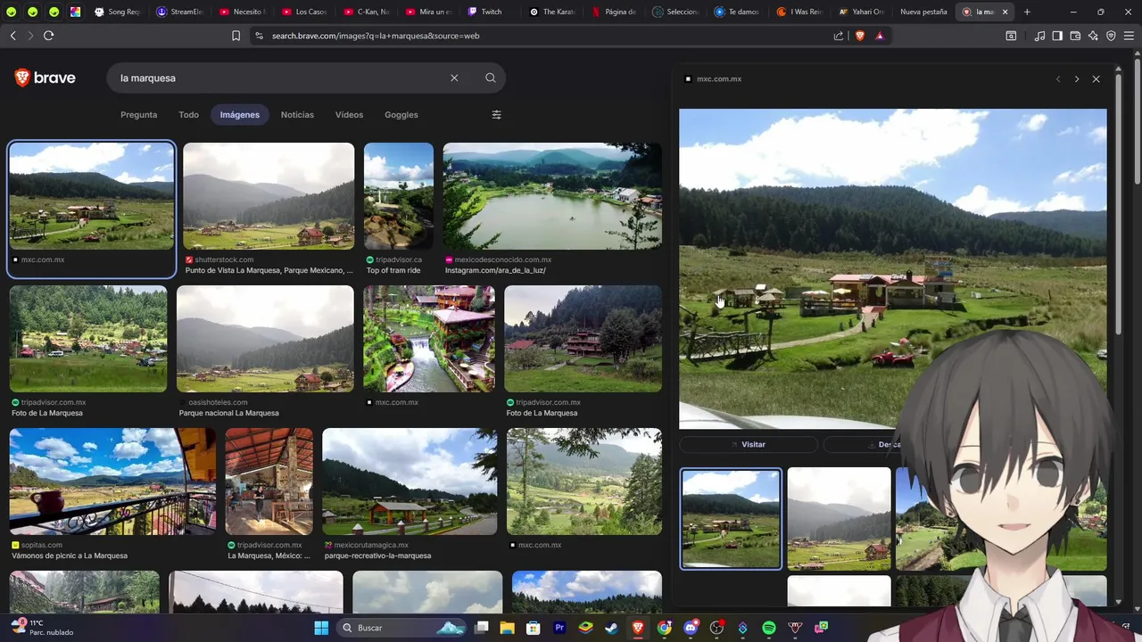
Task: Switch to the Nueva pestaña browser tab
Action: tap(923, 12)
